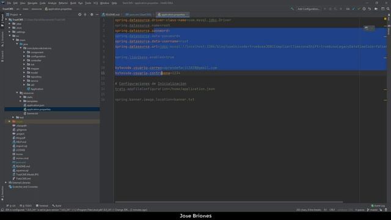Screen dimensions: 391x220
Task: Open the Event Log
Action: [378, 206]
